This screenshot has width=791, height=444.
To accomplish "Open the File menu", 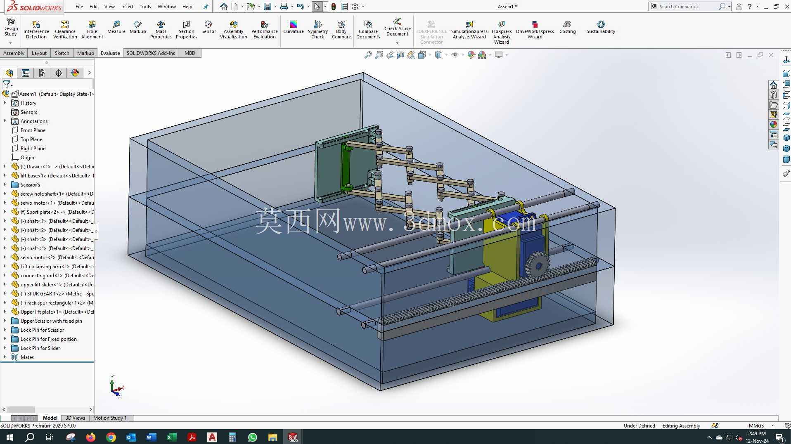I will click(79, 7).
